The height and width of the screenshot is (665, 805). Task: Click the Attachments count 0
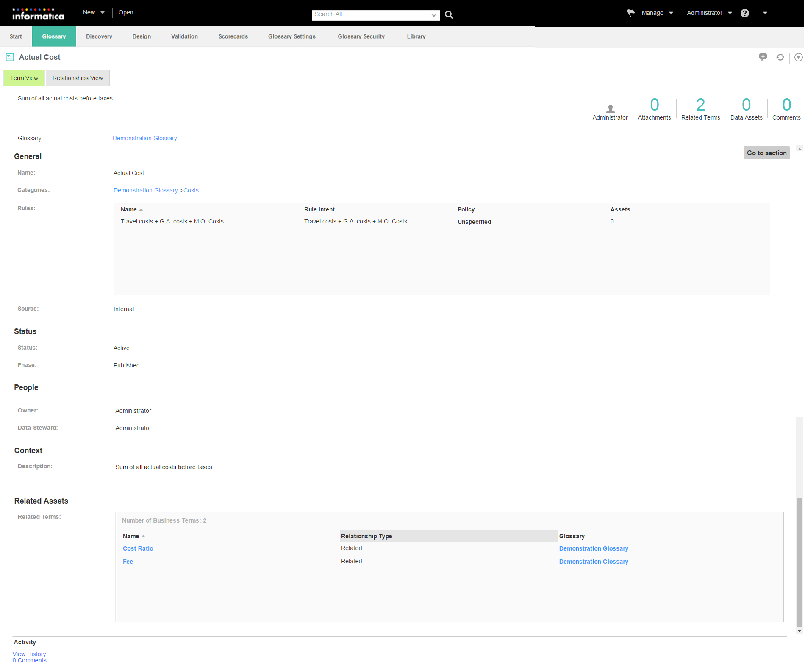click(655, 105)
